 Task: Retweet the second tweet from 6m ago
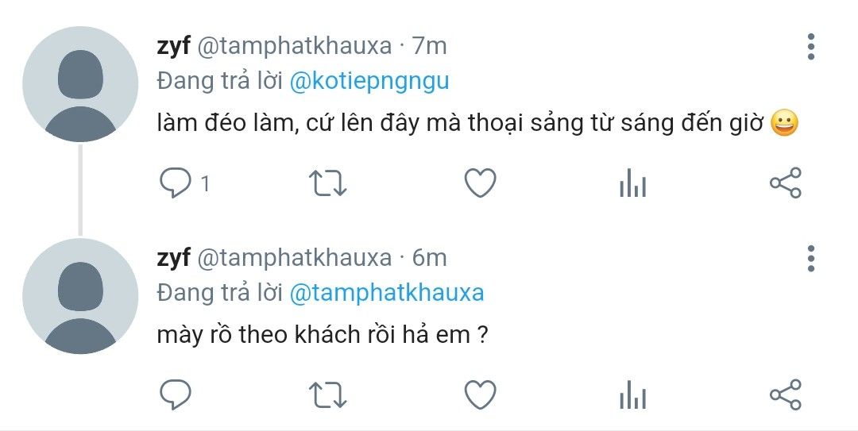coord(327,394)
